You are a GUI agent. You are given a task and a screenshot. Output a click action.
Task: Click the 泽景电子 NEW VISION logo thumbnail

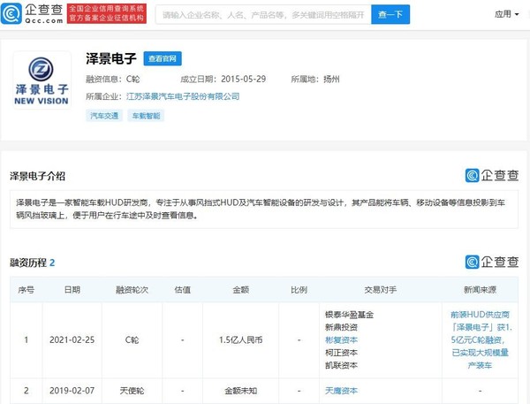pyautogui.click(x=42, y=80)
